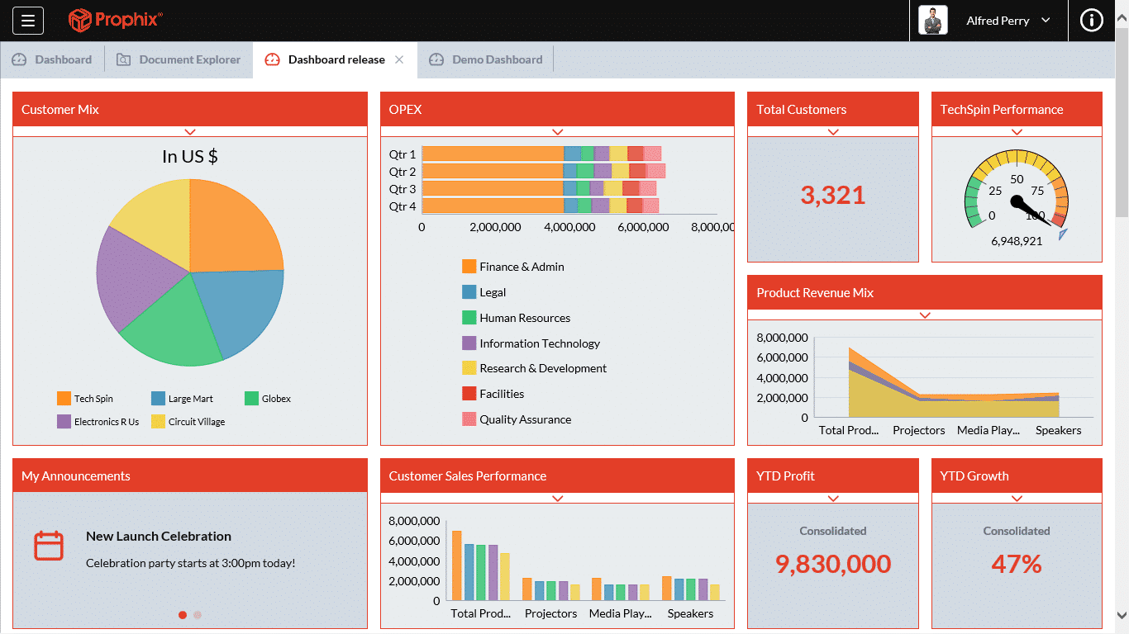This screenshot has width=1129, height=634.
Task: Expand the Alfred Perry user dropdown
Action: coord(1046,21)
